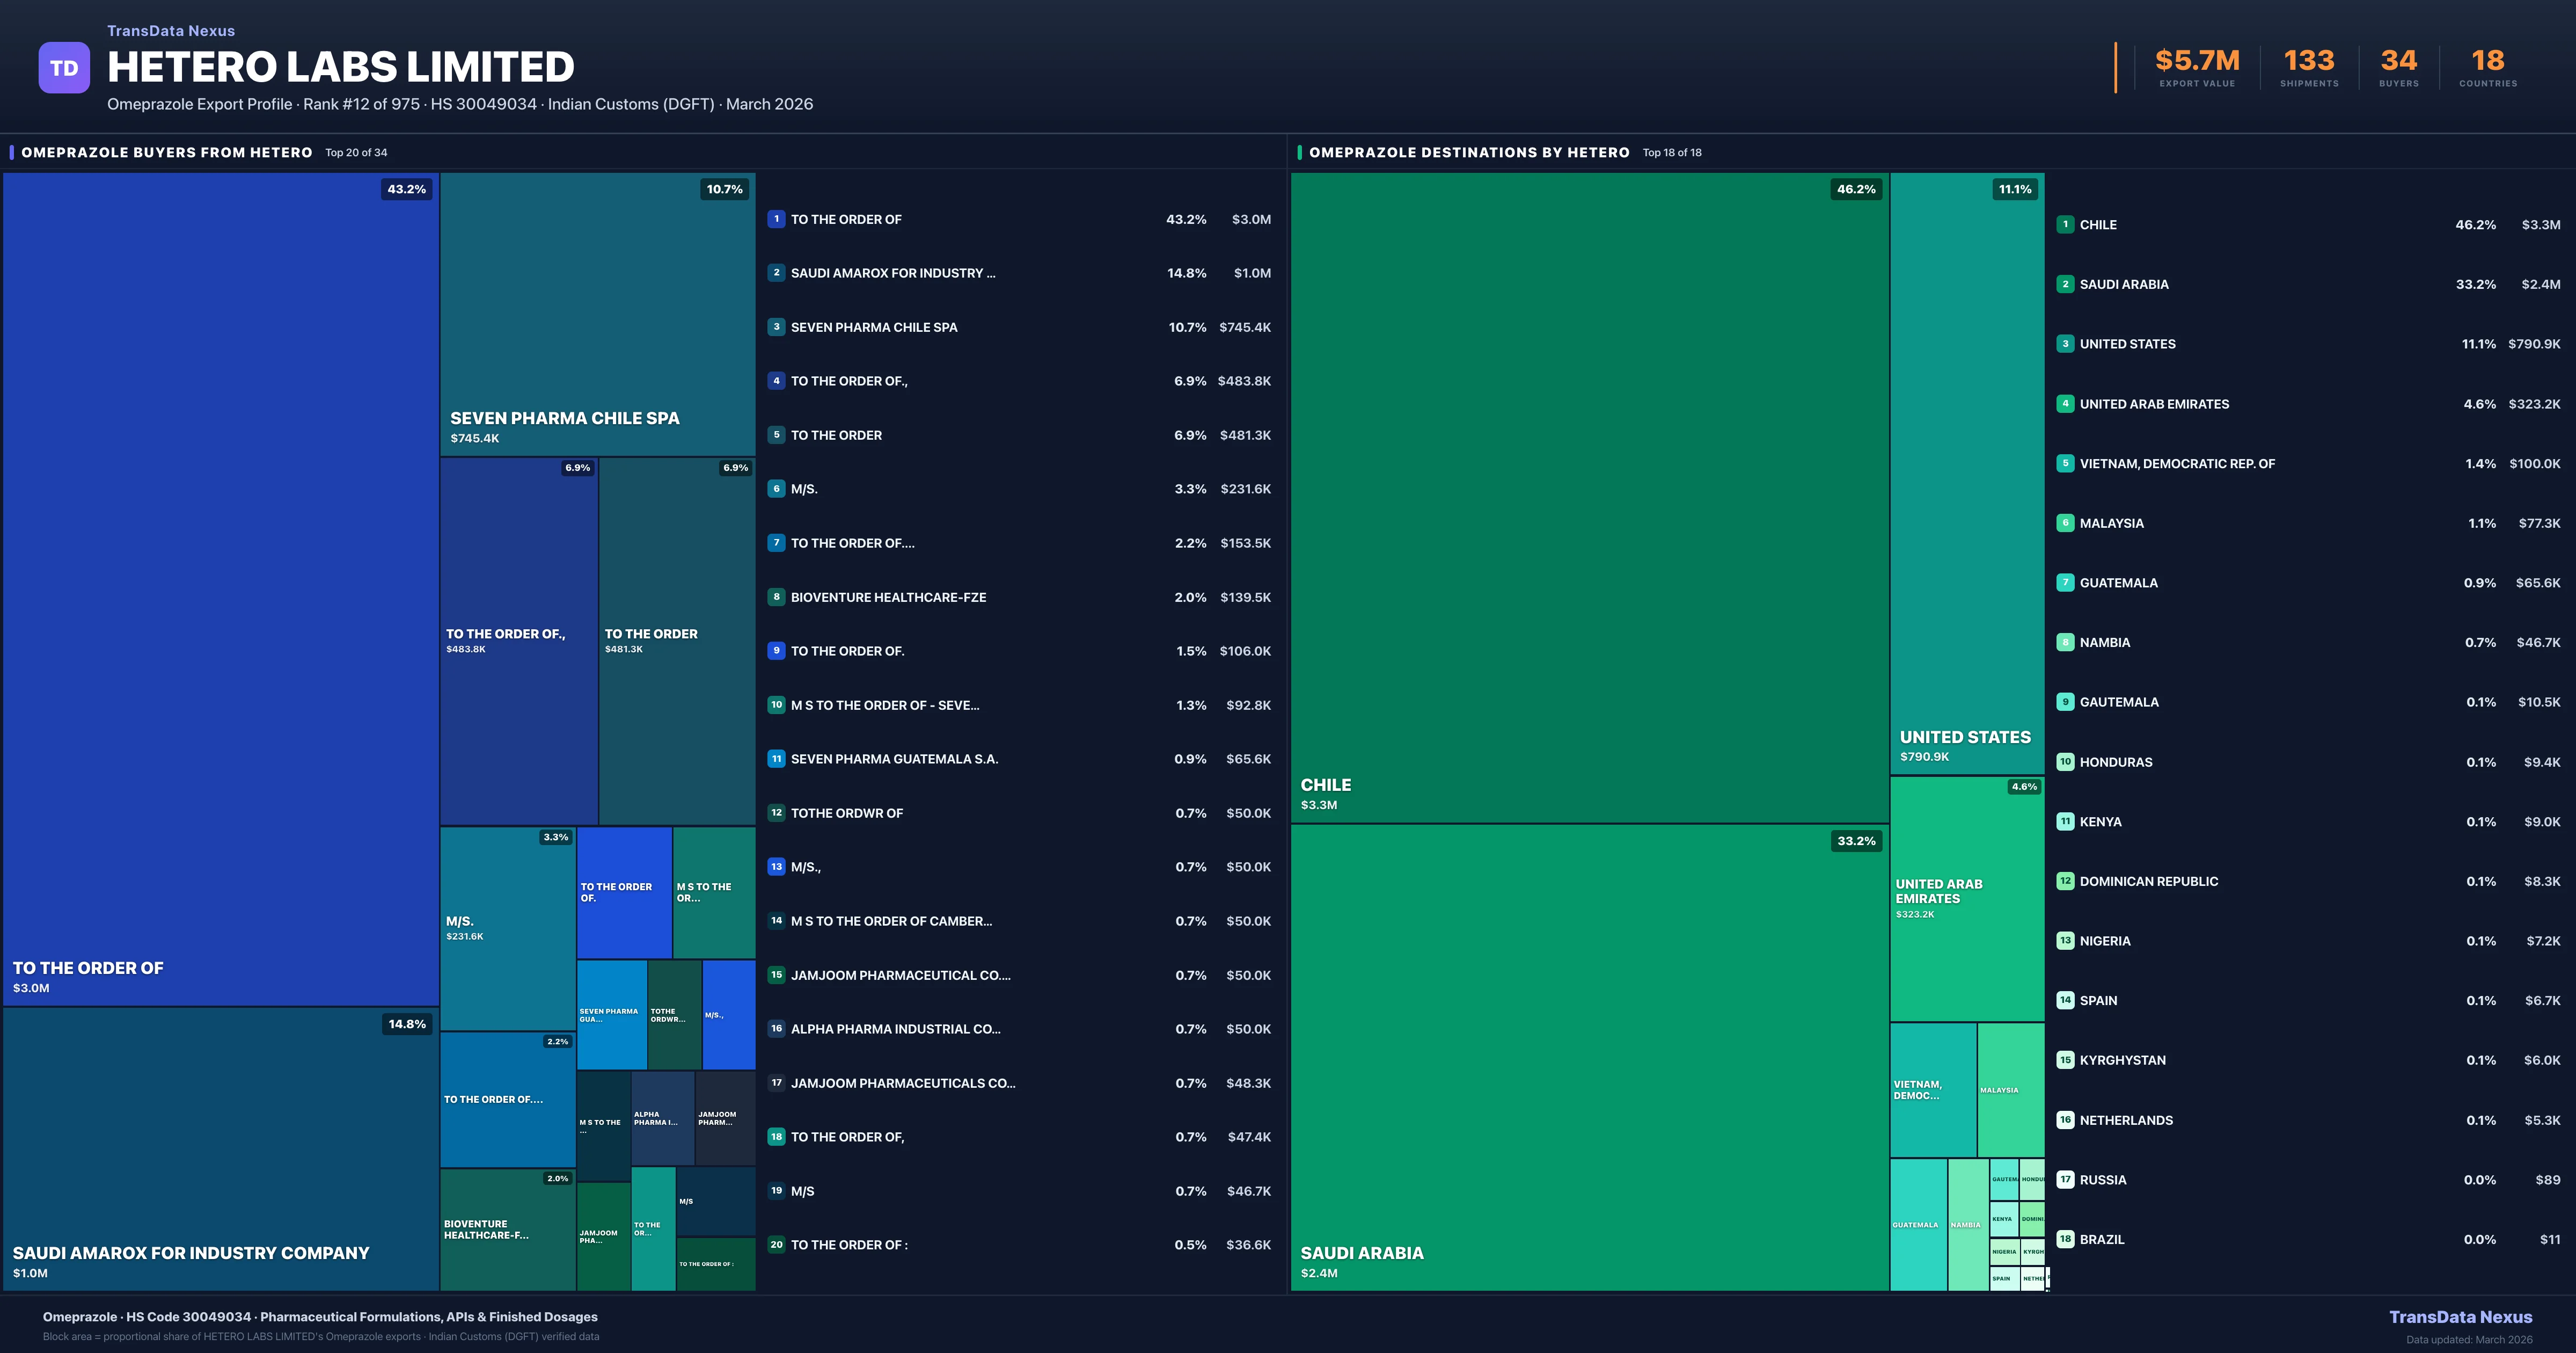This screenshot has width=2576, height=1353.
Task: Click badge 3 beside SEVEN PHARMA CHILE SPA
Action: click(x=776, y=326)
